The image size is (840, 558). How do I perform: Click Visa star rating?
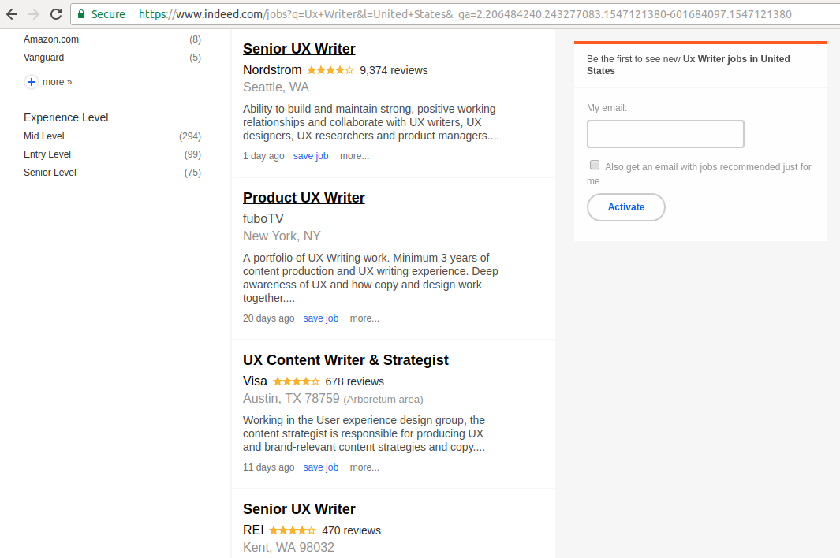297,381
